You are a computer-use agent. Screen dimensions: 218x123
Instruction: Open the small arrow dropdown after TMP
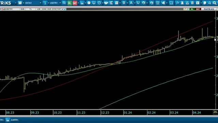pyautogui.click(x=62, y=9)
